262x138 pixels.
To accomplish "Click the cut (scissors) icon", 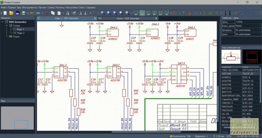I will coord(47,13).
